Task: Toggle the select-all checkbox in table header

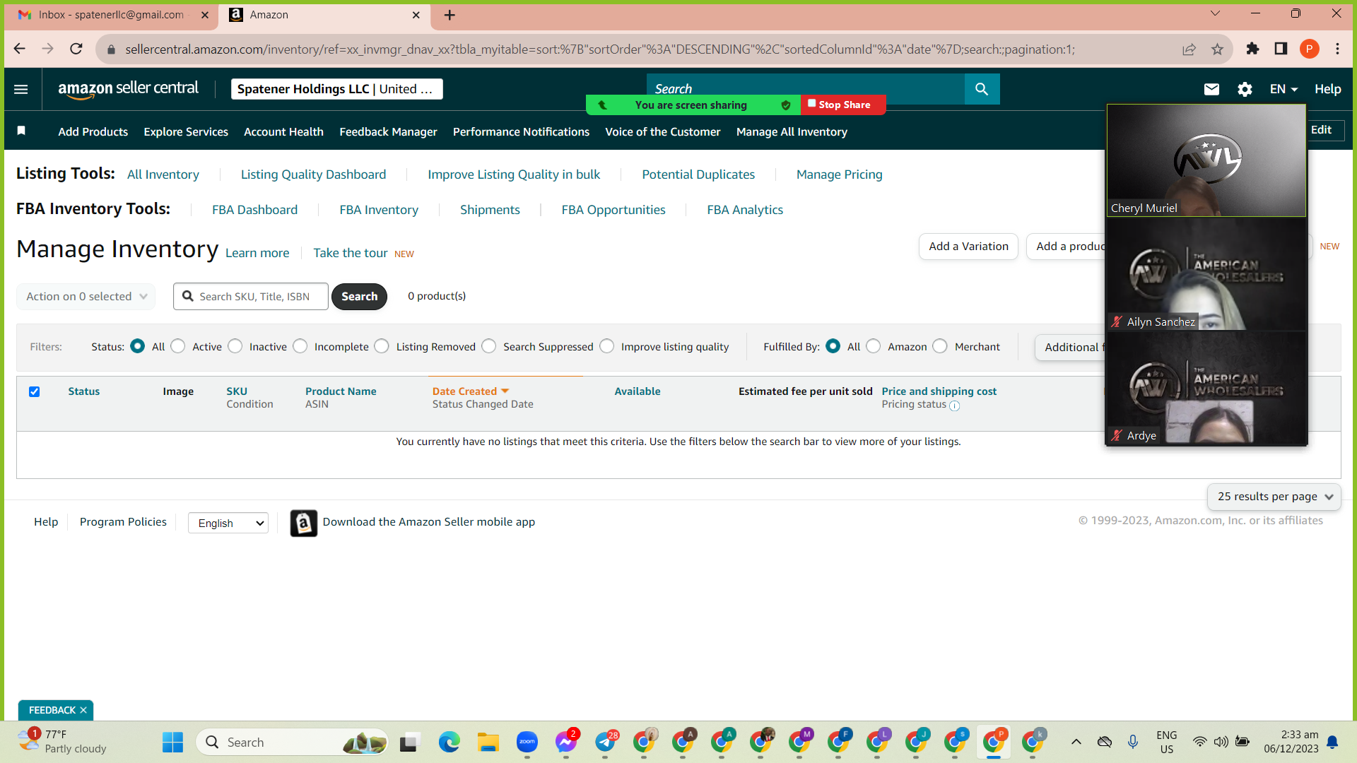Action: [34, 391]
